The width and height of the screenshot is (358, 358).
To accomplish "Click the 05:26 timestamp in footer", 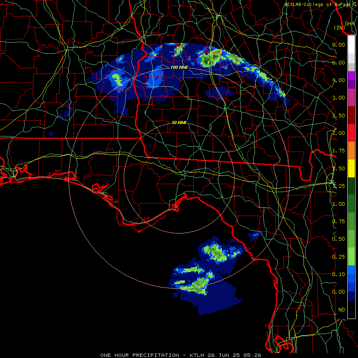I will pyautogui.click(x=252, y=355).
